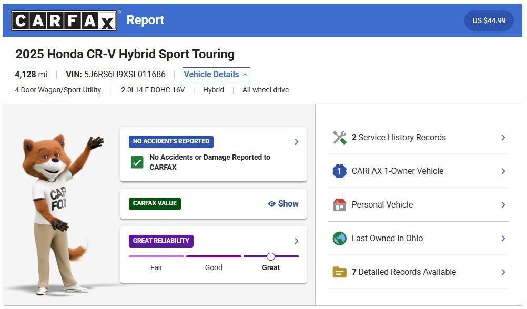Open Last Owned in Ohio link

[x=387, y=239]
